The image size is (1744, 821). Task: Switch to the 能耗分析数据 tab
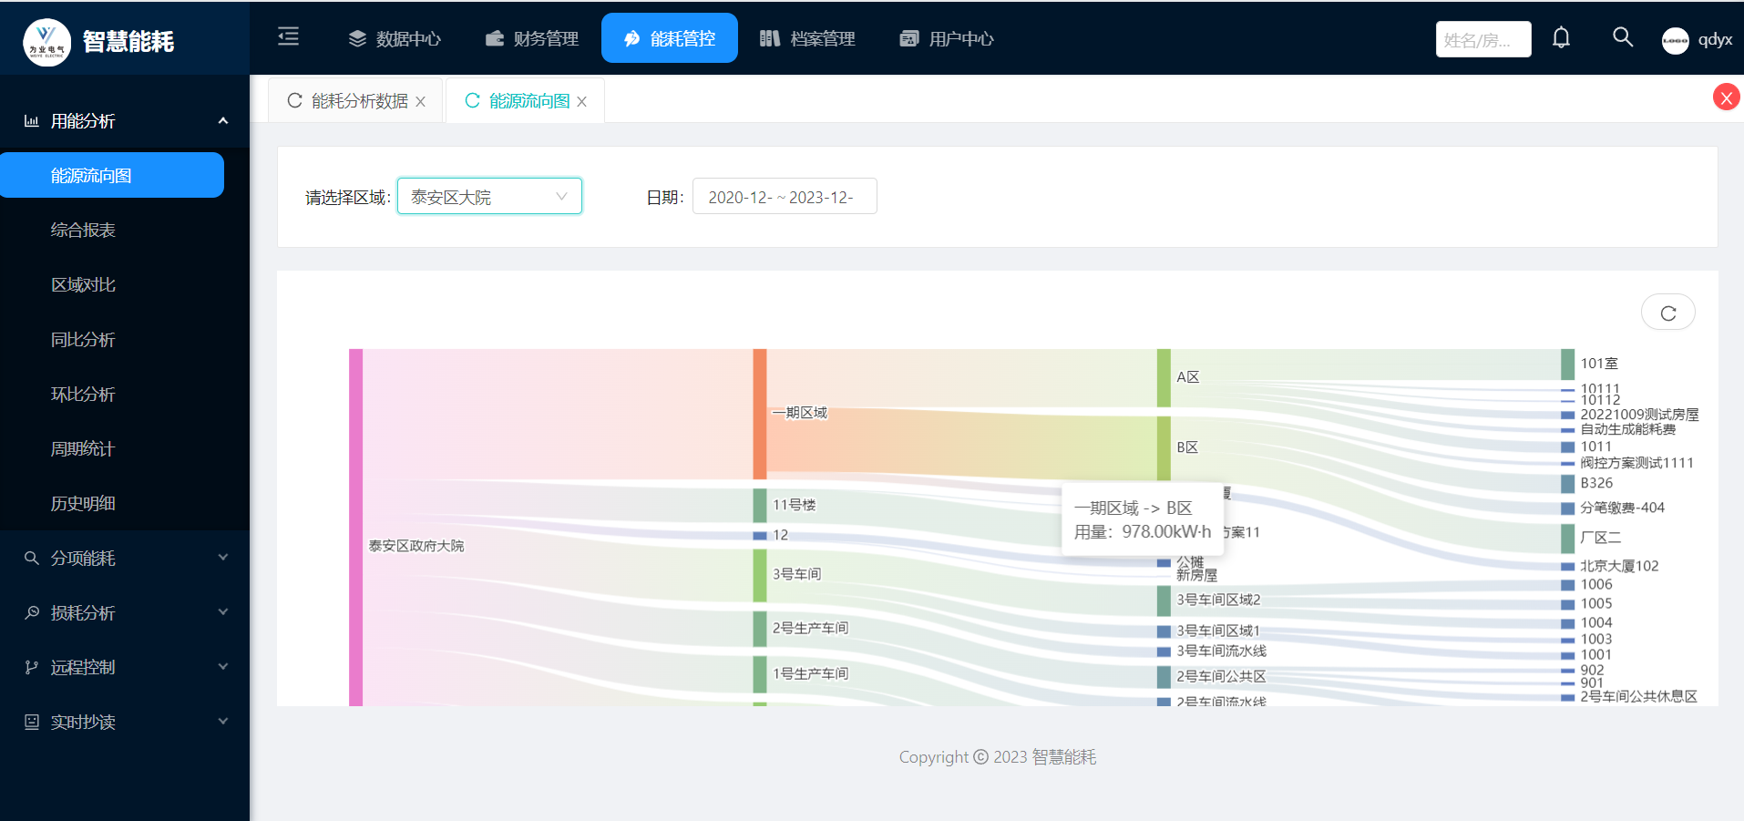pyautogui.click(x=359, y=101)
